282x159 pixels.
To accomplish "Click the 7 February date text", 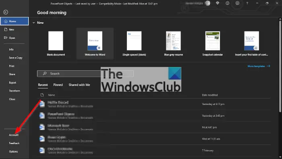I will pyautogui.click(x=208, y=151).
